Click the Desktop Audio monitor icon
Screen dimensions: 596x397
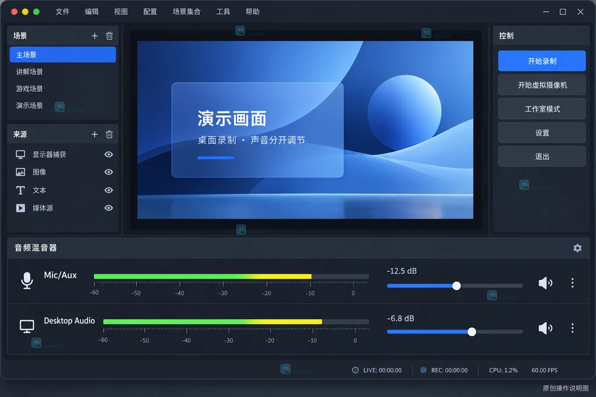tap(27, 326)
